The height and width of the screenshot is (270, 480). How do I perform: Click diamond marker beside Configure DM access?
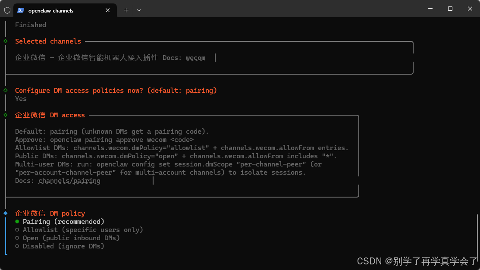pos(6,90)
